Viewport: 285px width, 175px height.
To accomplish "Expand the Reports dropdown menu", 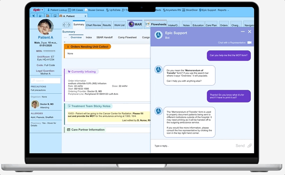I will tap(223, 10).
